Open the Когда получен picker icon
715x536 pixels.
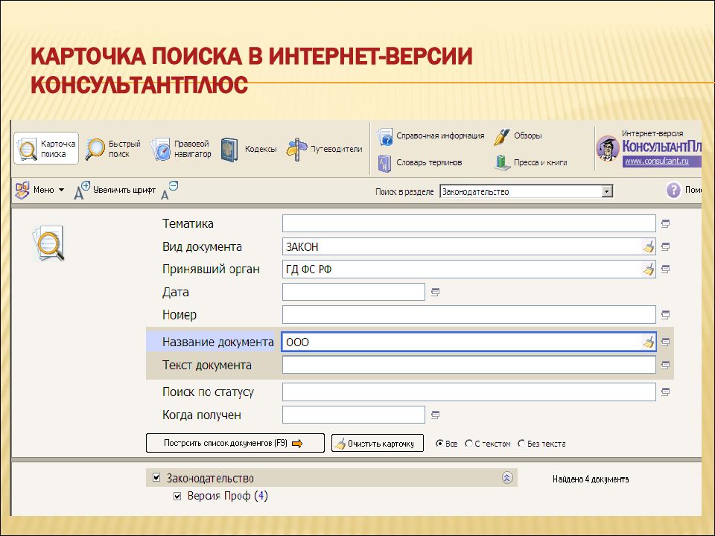(435, 415)
